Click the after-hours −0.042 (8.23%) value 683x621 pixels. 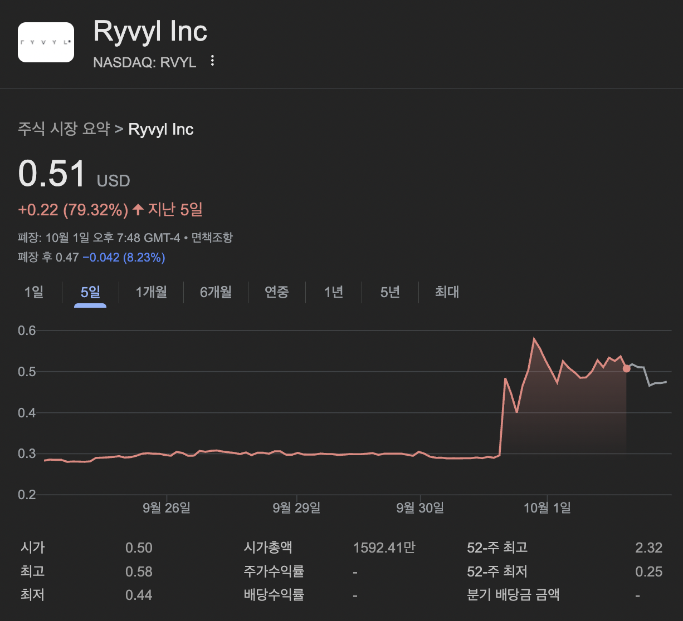click(124, 258)
